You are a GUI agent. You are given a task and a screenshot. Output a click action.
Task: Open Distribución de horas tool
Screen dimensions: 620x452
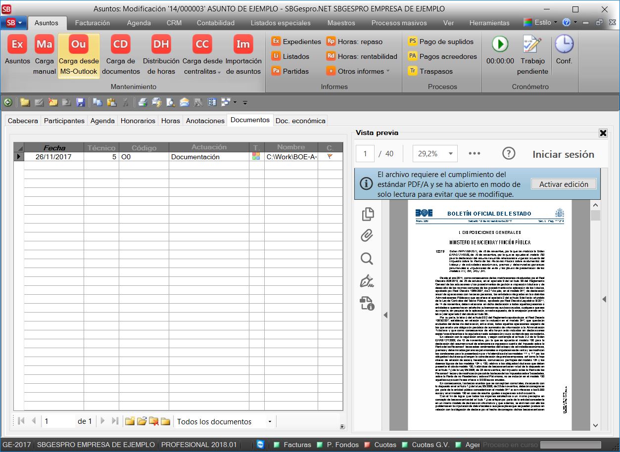161,45
